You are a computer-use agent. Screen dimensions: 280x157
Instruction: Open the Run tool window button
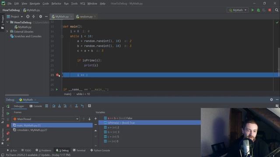pos(12,150)
